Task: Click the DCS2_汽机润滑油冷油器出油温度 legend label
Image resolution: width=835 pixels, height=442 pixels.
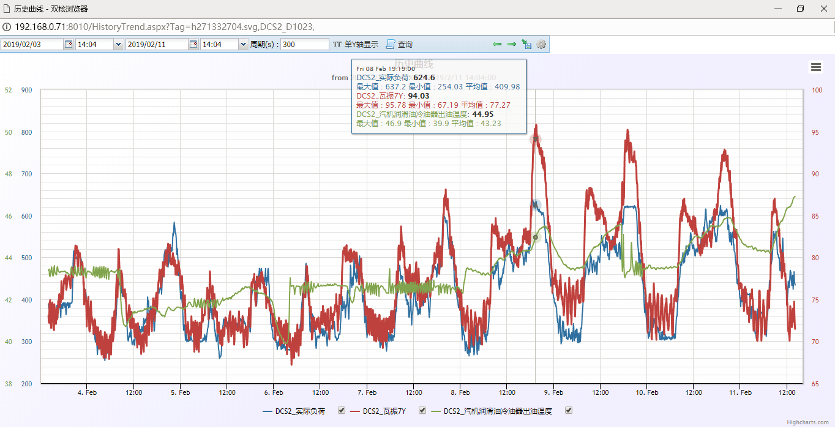Action: [x=498, y=411]
